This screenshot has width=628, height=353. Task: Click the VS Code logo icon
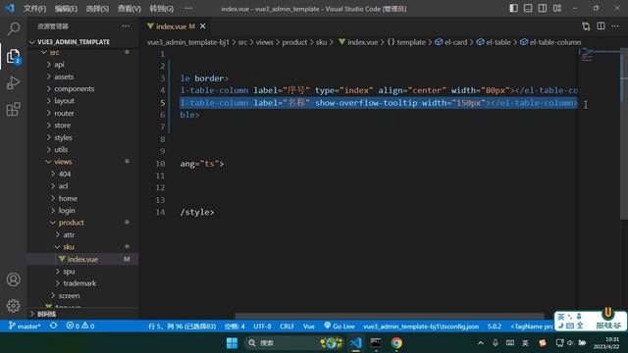click(x=10, y=8)
